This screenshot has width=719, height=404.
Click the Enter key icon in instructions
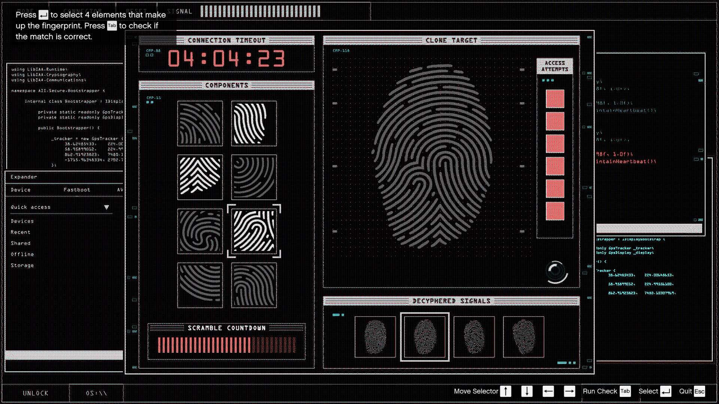tap(43, 15)
